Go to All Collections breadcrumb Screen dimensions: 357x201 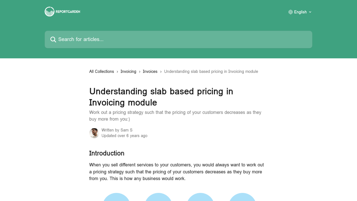[x=102, y=71]
